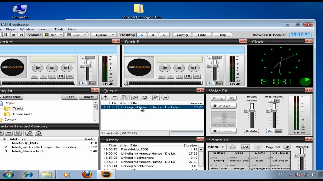Eject the track from Deck A
The height and width of the screenshot is (181, 323).
(x=43, y=76)
